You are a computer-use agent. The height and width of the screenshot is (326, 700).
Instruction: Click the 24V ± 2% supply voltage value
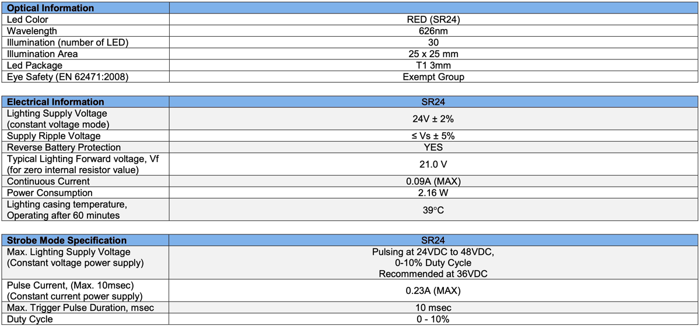[x=433, y=119]
